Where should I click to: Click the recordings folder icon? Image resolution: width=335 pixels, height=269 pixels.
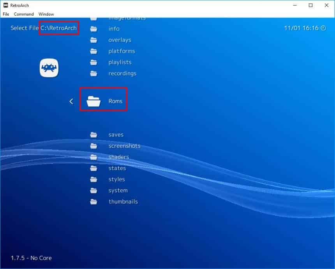coord(93,73)
